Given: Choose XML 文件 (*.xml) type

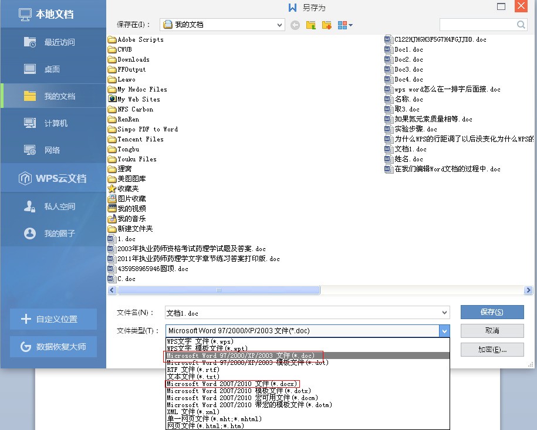Looking at the screenshot, I should (308, 412).
